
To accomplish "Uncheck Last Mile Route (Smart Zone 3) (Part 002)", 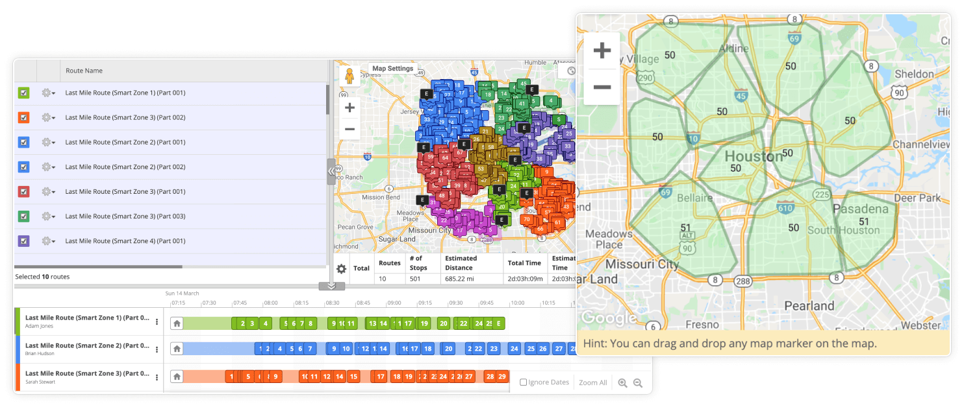I will click(x=23, y=117).
